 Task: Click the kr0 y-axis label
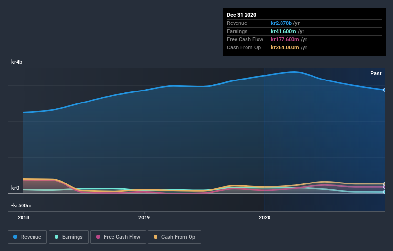[x=15, y=188]
